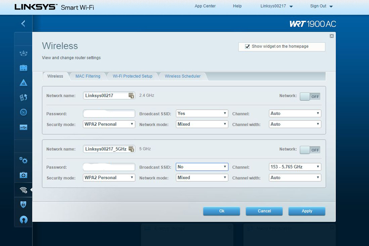Open the Connectivity gears icon

point(23,160)
